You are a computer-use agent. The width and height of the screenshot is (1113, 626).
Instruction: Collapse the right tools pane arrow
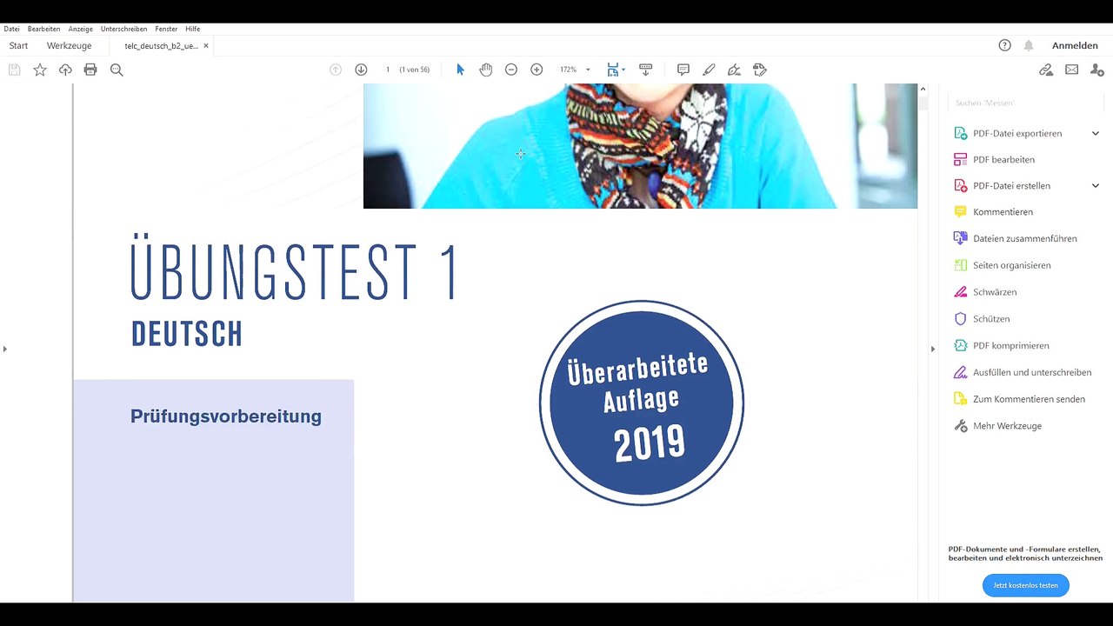tap(932, 349)
